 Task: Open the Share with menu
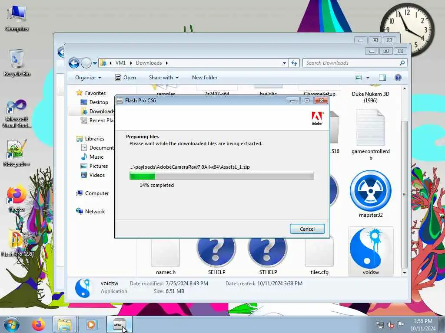click(164, 78)
